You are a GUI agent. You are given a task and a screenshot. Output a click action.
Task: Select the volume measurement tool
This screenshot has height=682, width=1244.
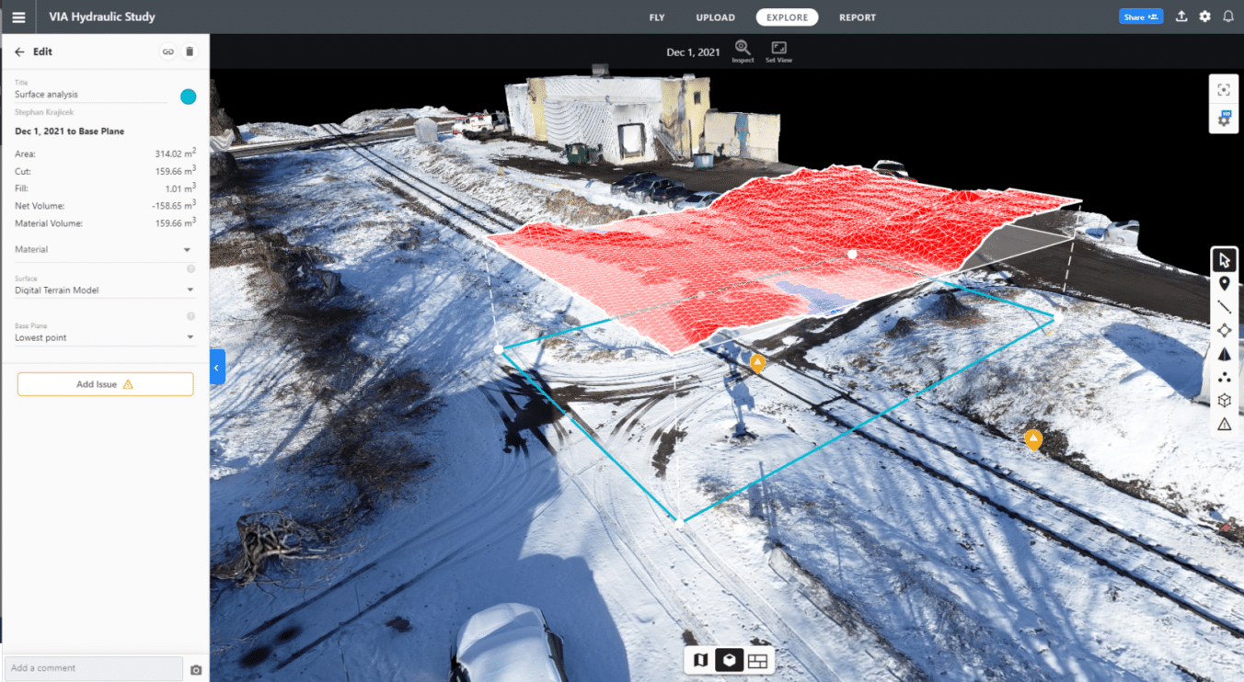pyautogui.click(x=1224, y=353)
